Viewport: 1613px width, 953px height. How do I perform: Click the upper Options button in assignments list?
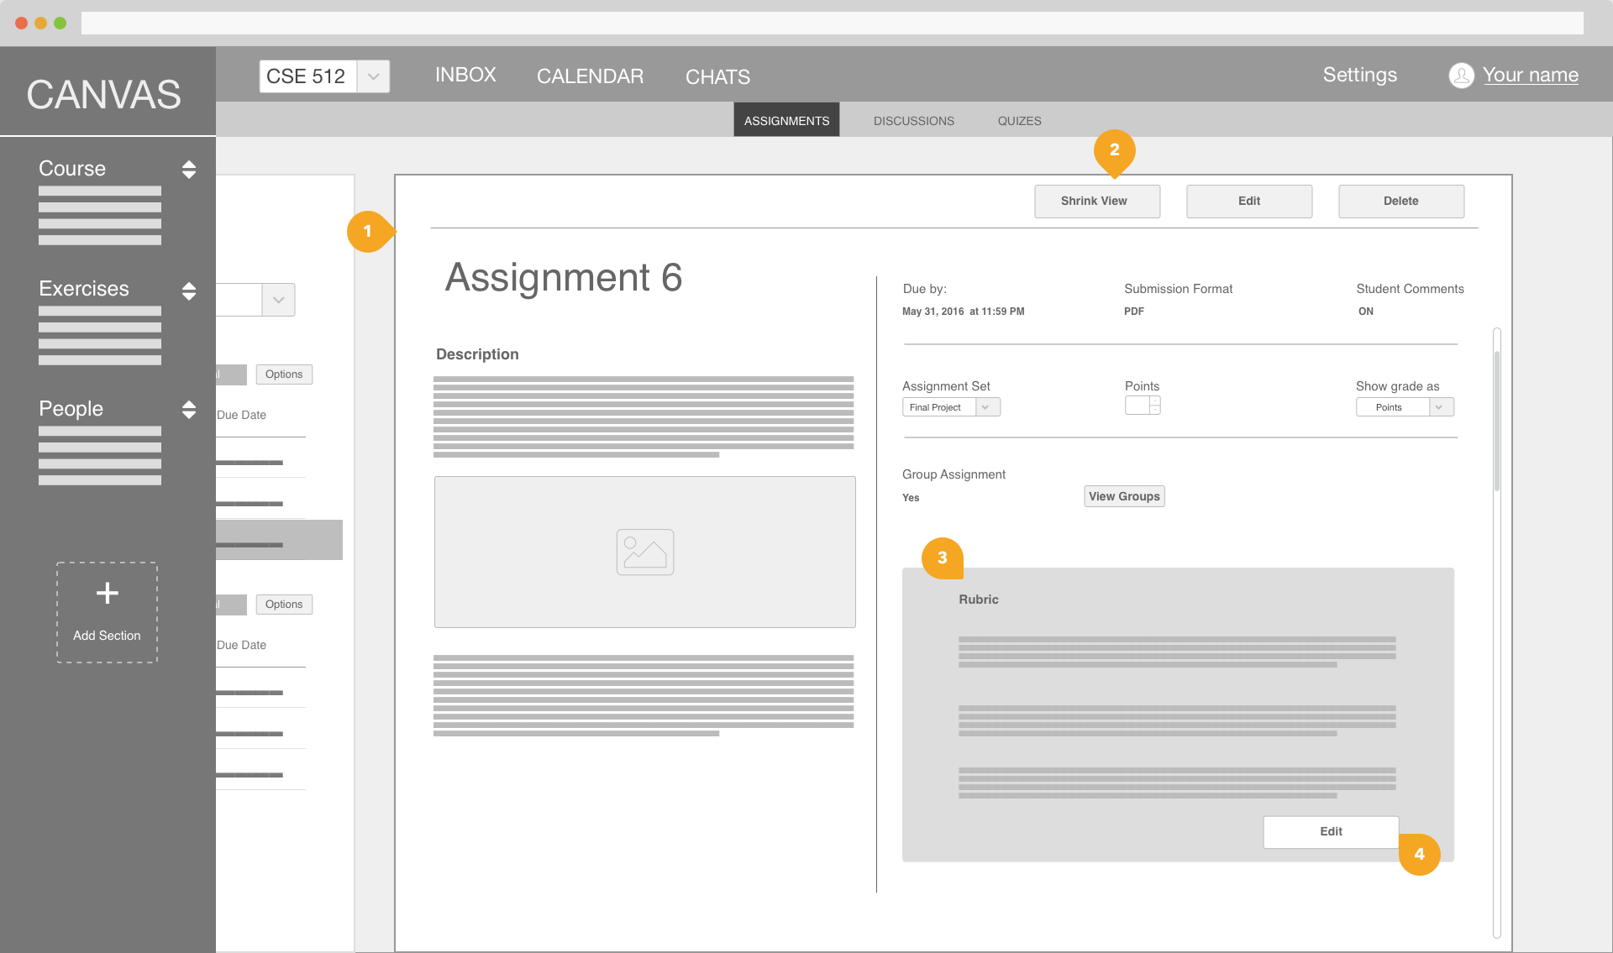click(x=284, y=374)
